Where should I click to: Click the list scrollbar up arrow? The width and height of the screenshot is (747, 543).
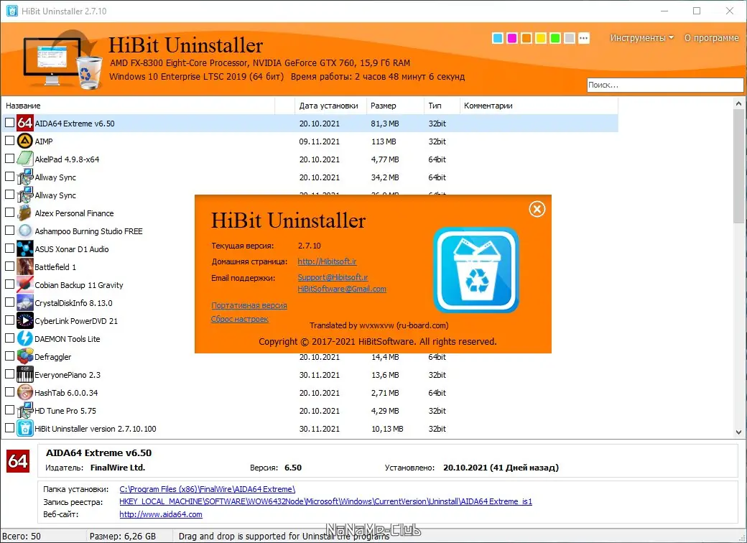[738, 103]
